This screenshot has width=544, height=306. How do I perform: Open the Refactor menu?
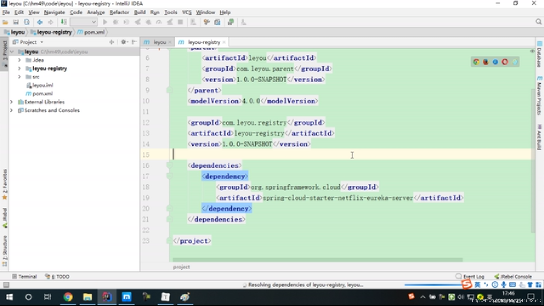pyautogui.click(x=119, y=12)
